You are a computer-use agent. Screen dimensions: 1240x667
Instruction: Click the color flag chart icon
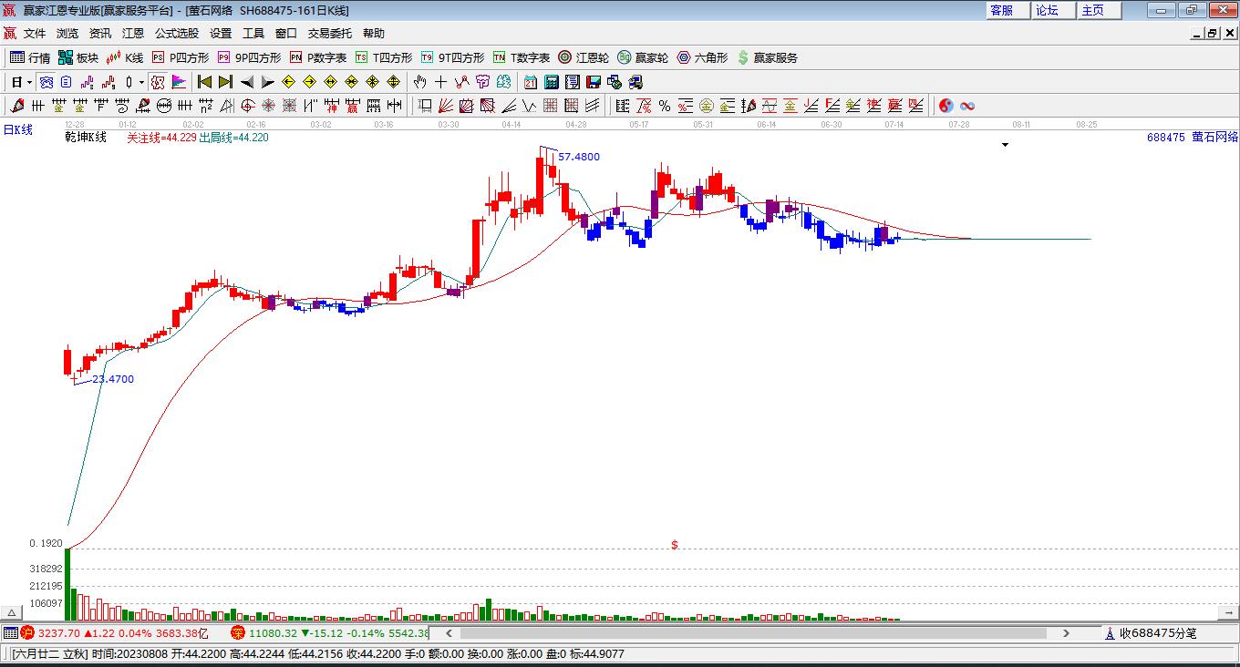[179, 82]
